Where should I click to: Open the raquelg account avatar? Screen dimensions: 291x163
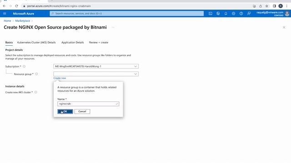(287, 14)
